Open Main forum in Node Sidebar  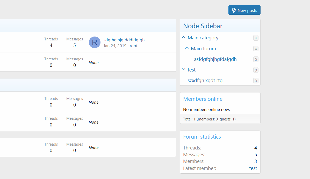point(203,49)
